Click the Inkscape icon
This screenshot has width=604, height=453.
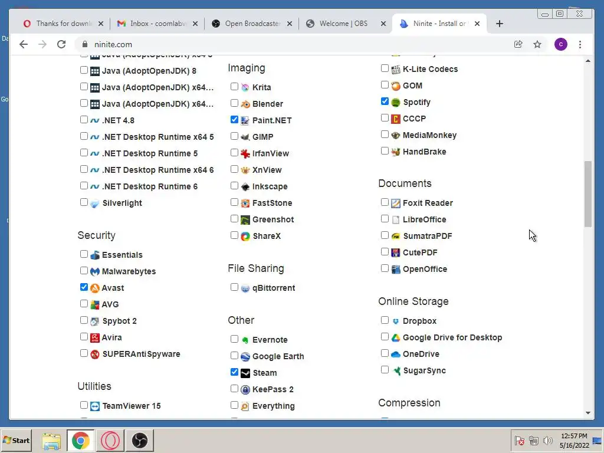click(x=245, y=186)
